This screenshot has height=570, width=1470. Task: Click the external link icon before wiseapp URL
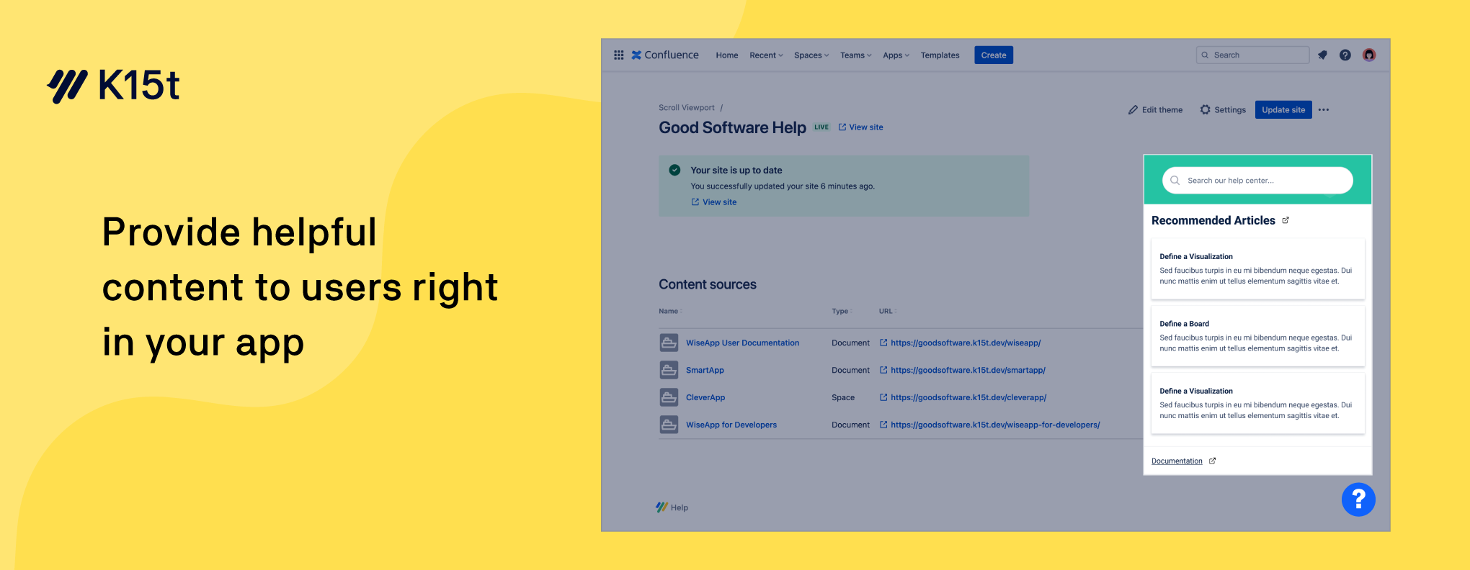883,343
